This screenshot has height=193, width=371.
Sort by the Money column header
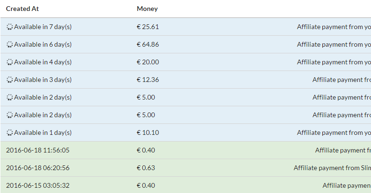click(x=147, y=9)
